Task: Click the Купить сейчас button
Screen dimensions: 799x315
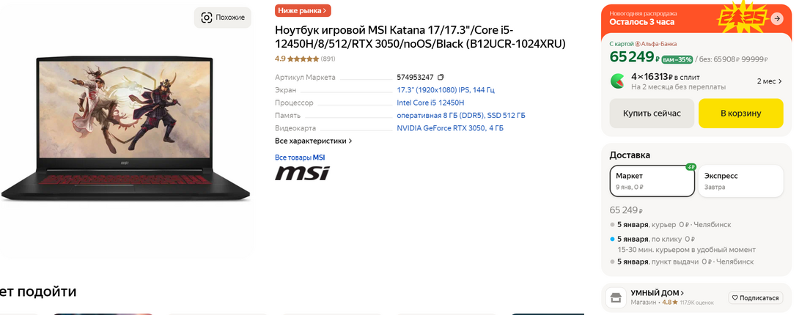Action: [x=652, y=114]
